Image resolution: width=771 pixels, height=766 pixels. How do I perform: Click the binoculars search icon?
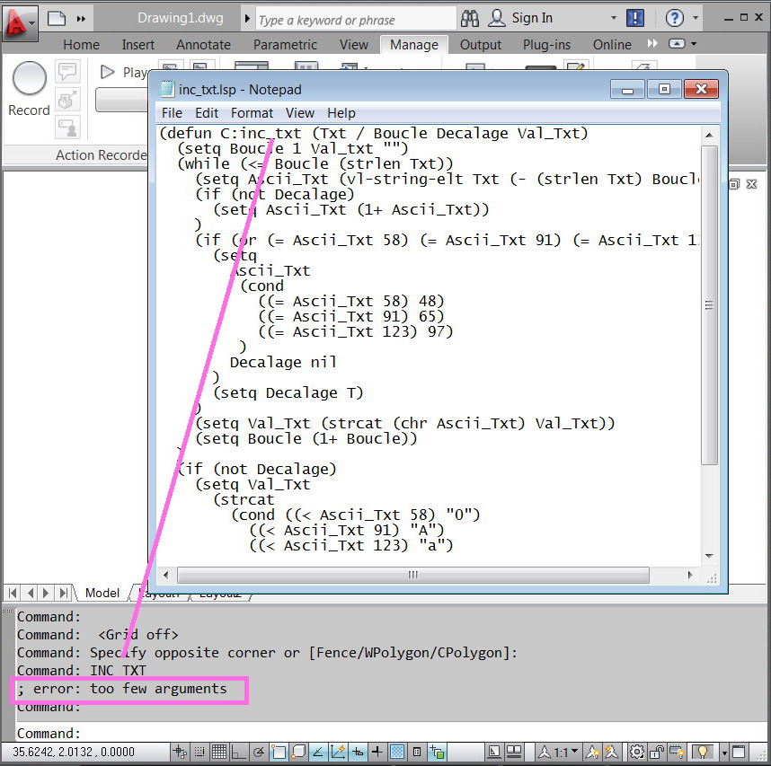[x=470, y=19]
